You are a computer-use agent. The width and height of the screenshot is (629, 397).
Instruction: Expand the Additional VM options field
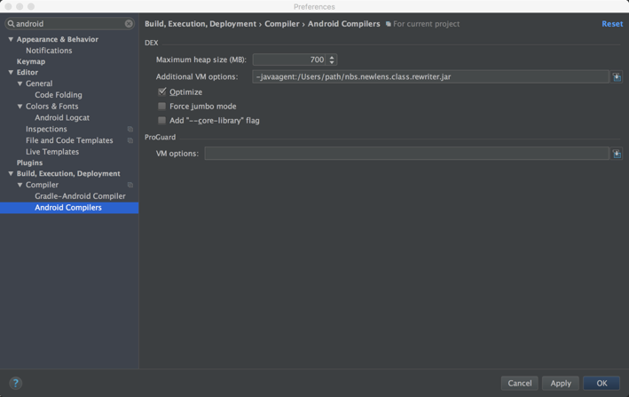[617, 77]
